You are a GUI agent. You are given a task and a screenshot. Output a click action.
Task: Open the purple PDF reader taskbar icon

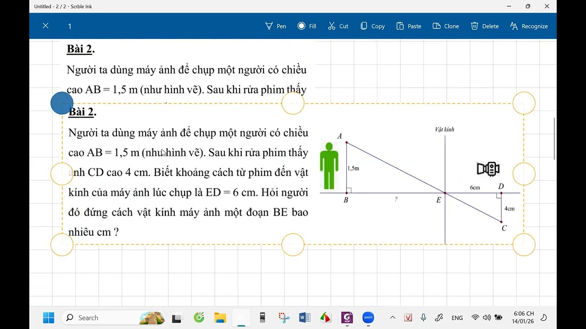coord(347,318)
